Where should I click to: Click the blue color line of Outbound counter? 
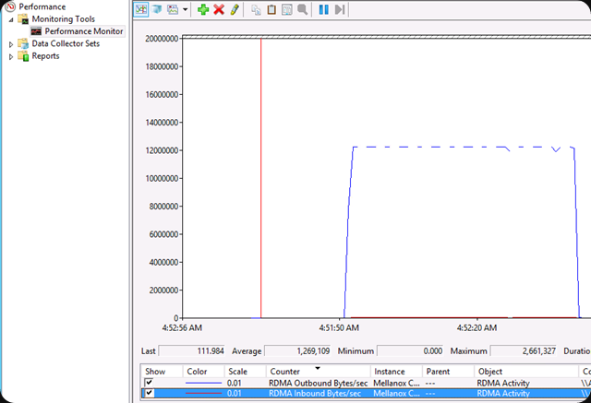pyautogui.click(x=203, y=383)
